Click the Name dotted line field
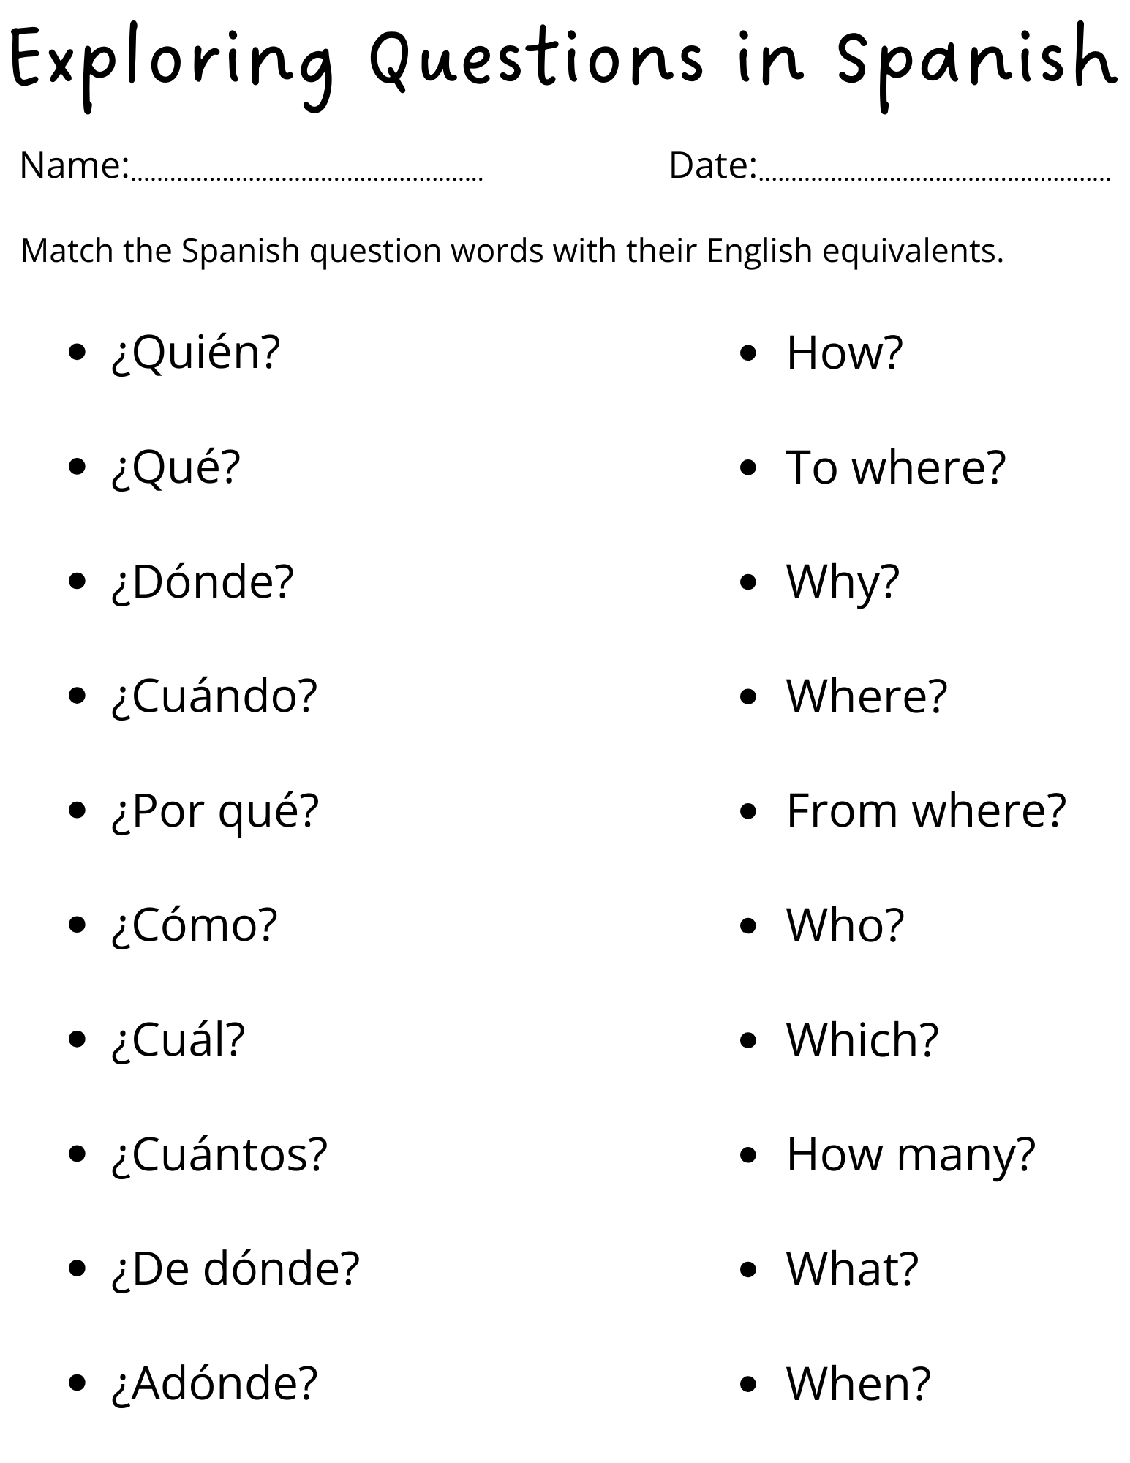1130x1463 pixels. (x=307, y=176)
